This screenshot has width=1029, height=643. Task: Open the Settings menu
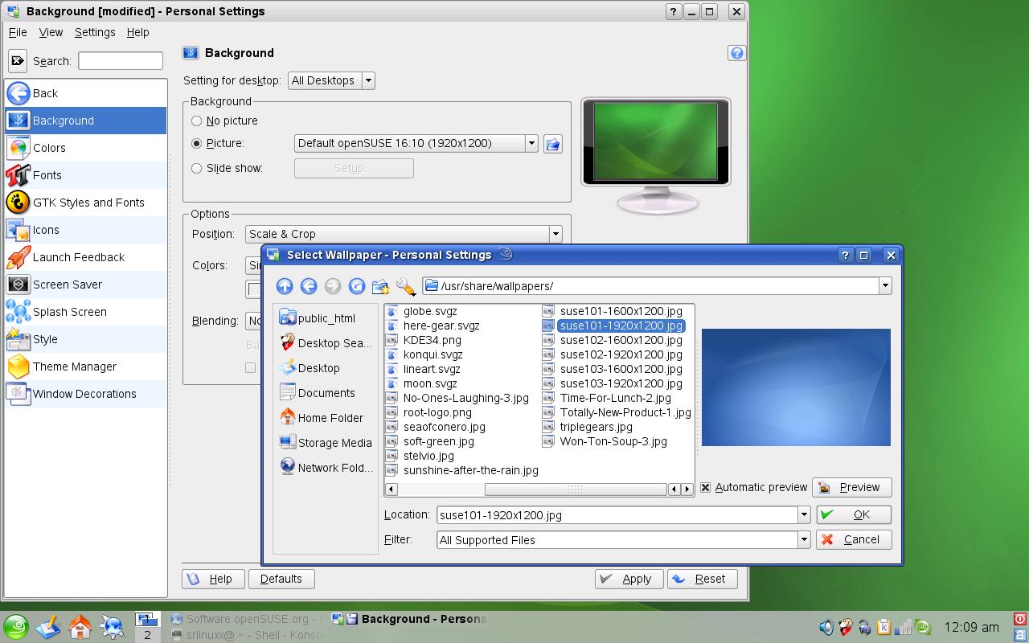(x=95, y=32)
